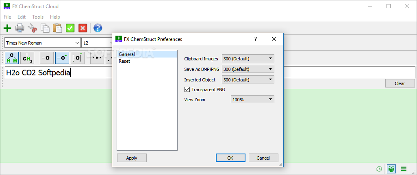Select Reset in preferences list
Viewport: 417px width, 175px height.
coord(147,61)
